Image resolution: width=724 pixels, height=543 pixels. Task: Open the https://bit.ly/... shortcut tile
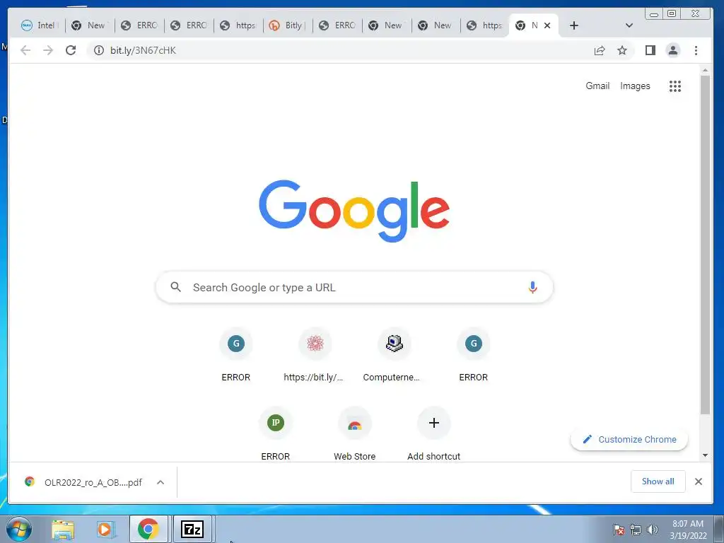(315, 356)
